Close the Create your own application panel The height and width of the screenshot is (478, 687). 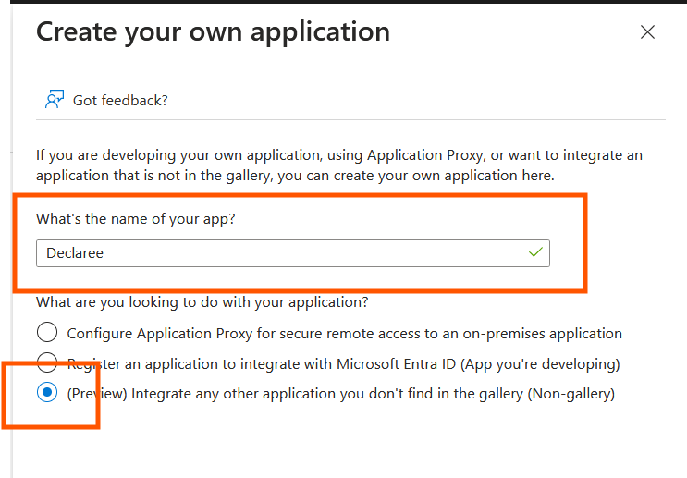(x=647, y=32)
